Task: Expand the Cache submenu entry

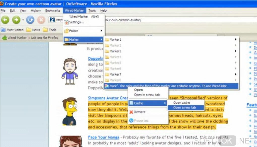Action: coord(148,103)
